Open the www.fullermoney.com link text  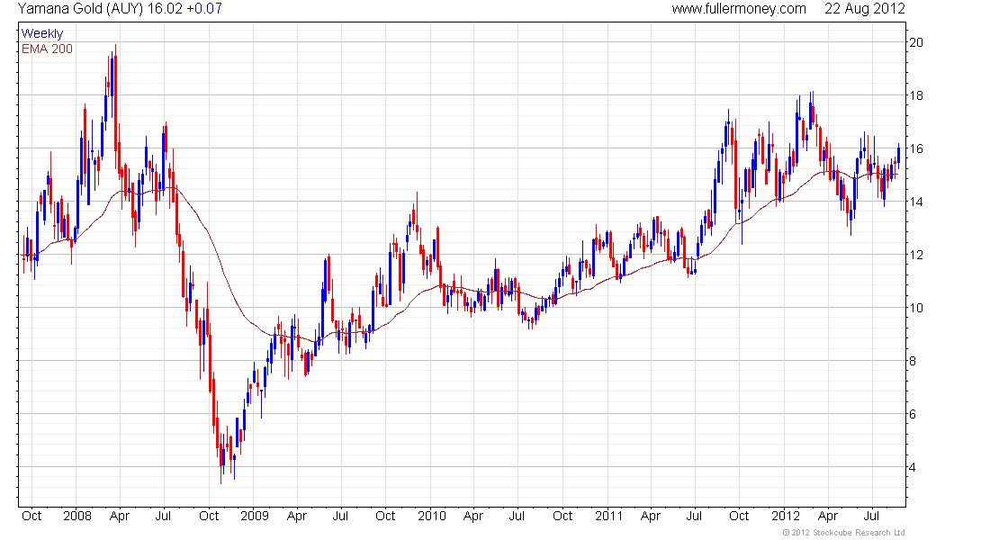739,9
